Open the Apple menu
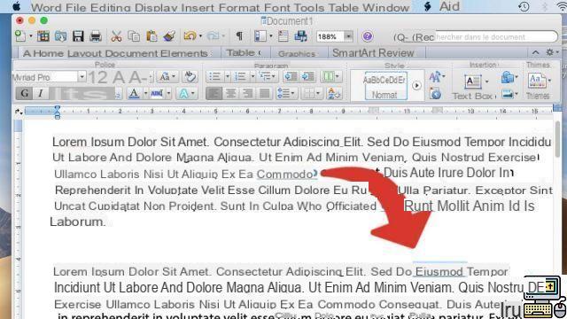567x319 pixels. pyautogui.click(x=16, y=6)
